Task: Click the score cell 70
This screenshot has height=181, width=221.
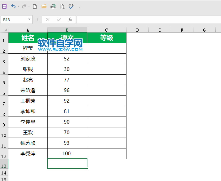Action: point(67,133)
